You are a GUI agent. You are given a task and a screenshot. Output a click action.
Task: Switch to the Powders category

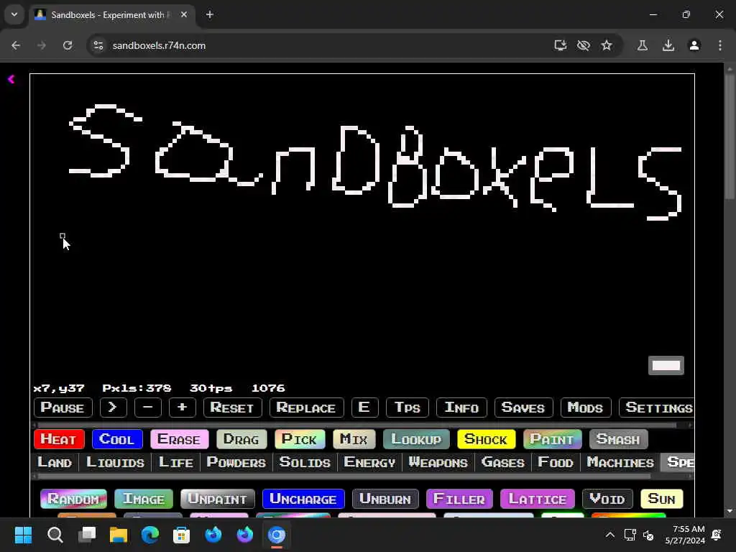coord(236,462)
